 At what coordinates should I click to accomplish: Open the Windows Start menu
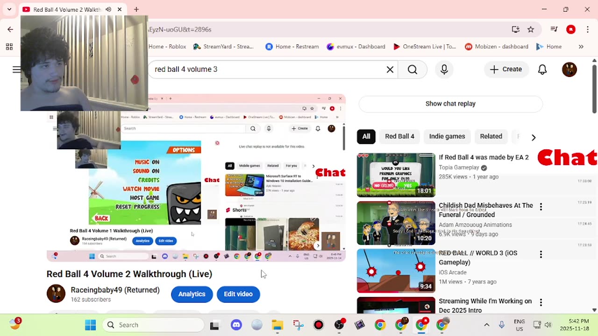(x=91, y=325)
